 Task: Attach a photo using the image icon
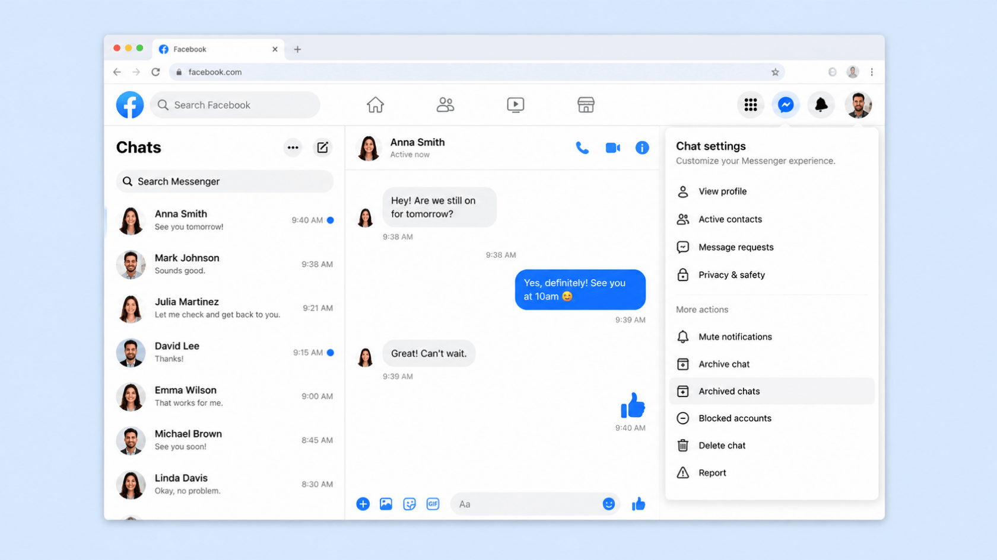pos(386,504)
